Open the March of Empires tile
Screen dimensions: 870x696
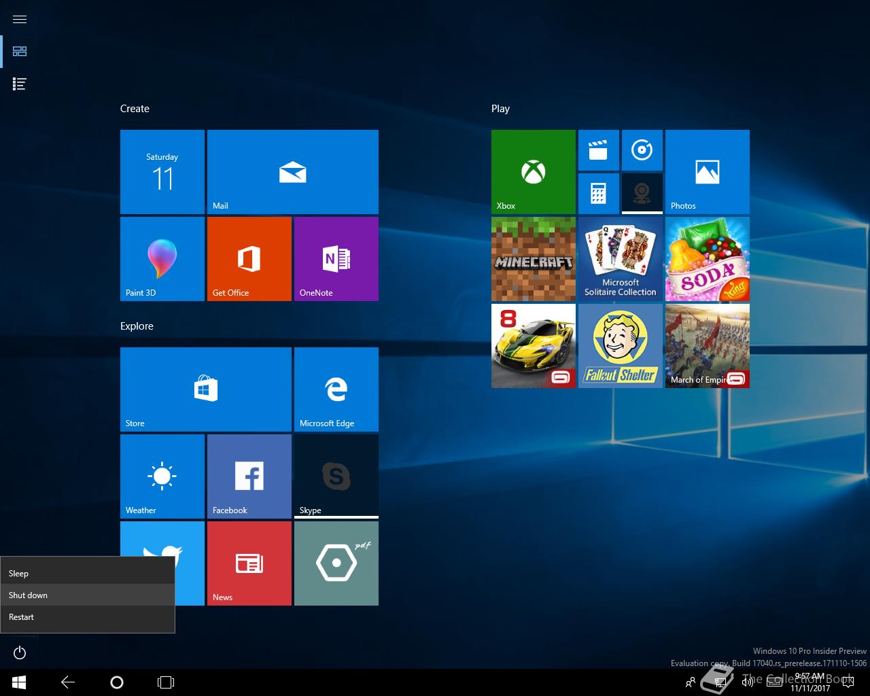(x=708, y=346)
